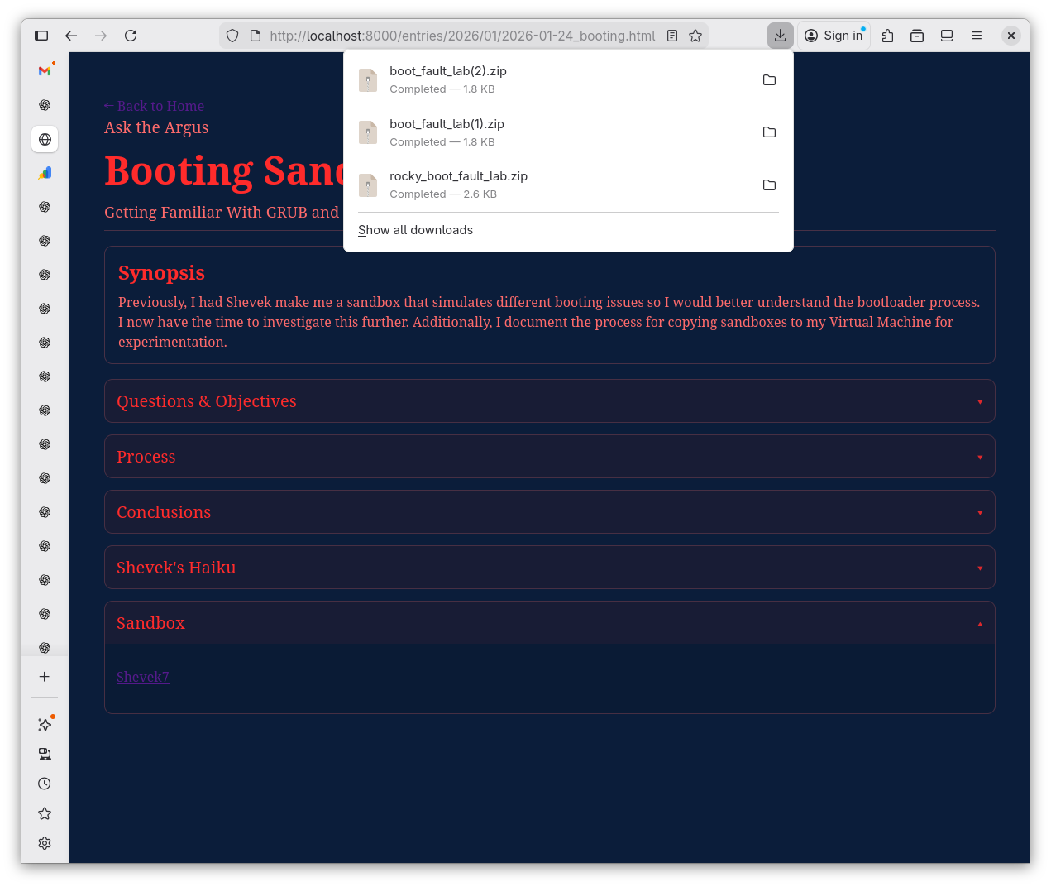
Task: Show boot_fault_lab(2).zip in folder
Action: [769, 80]
